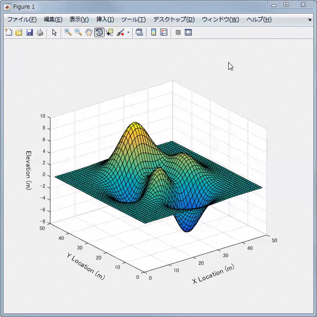Toggle the Edit Plot arrow tool

point(54,33)
